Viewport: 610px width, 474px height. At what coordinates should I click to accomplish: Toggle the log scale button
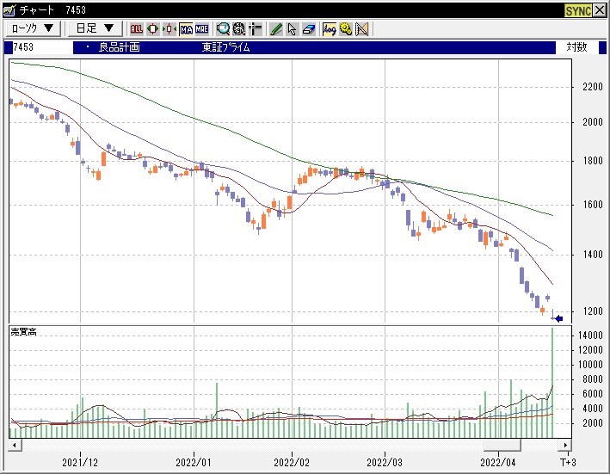pos(330,28)
